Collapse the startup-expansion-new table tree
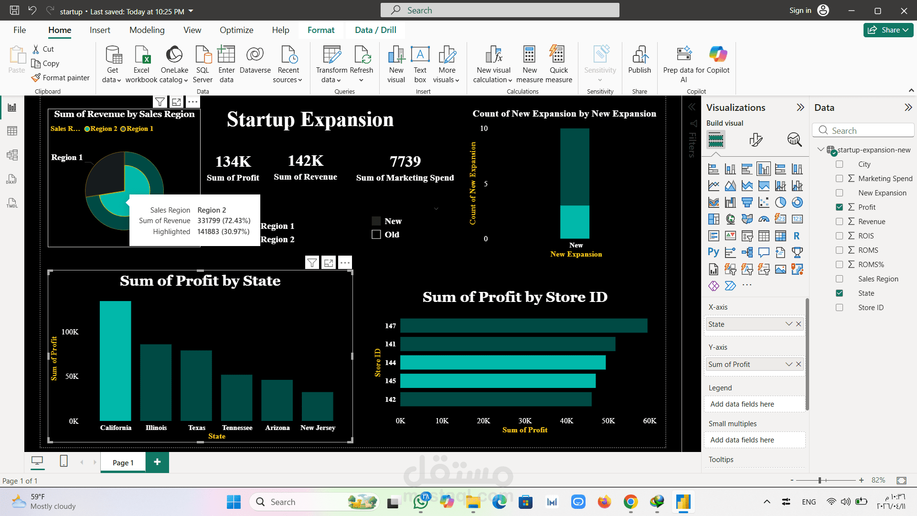 tap(821, 150)
